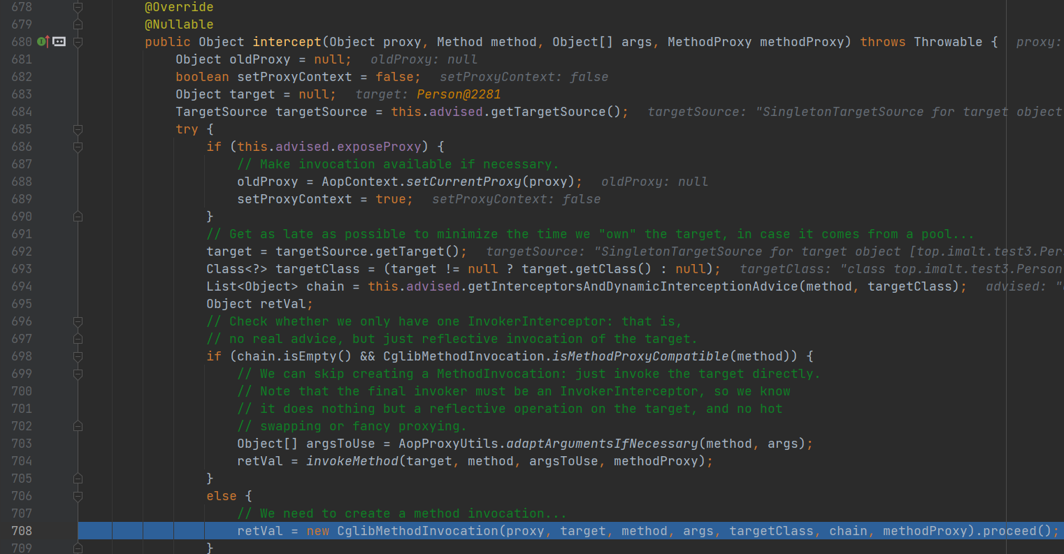This screenshot has height=554, width=1064.
Task: Click the inline hint 'target: Person@2281'
Action: (x=428, y=94)
